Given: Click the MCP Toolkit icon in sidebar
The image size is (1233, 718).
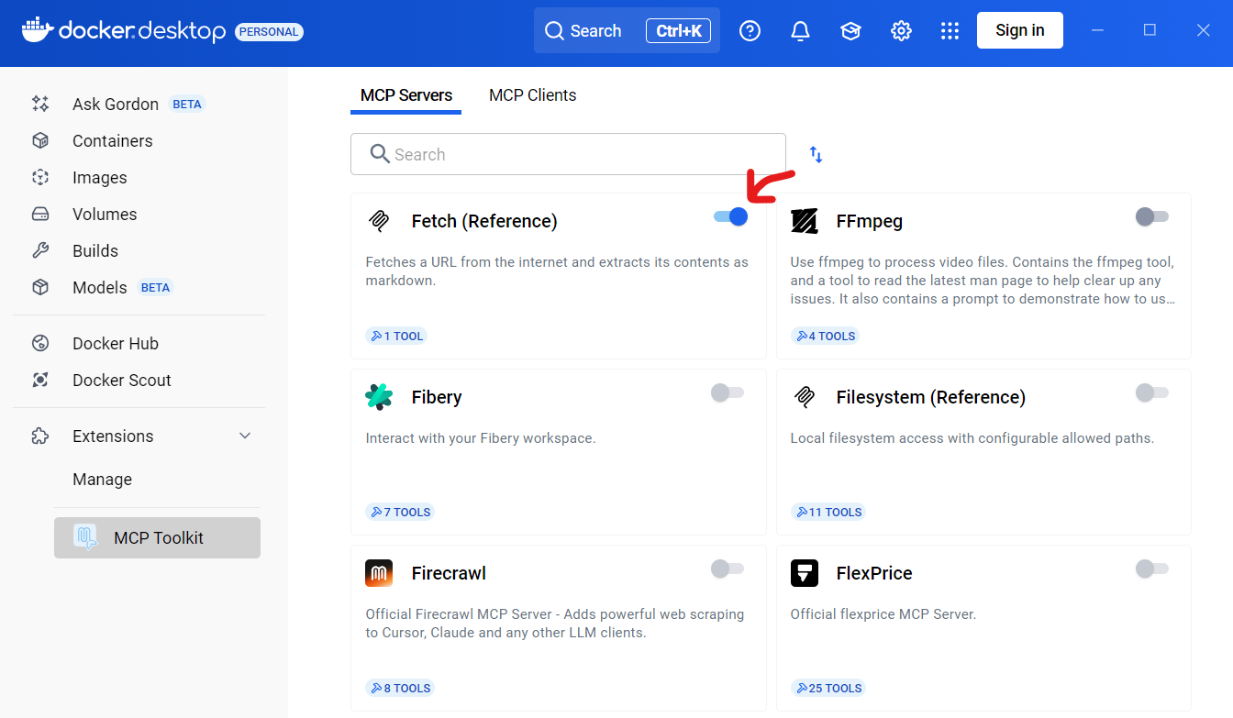Looking at the screenshot, I should 85,537.
